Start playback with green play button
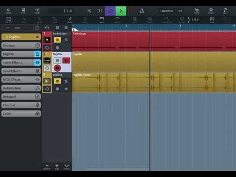 (121, 11)
